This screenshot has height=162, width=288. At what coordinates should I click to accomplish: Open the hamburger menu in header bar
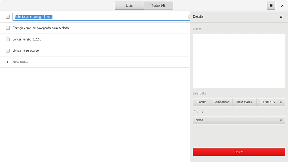[x=271, y=5]
